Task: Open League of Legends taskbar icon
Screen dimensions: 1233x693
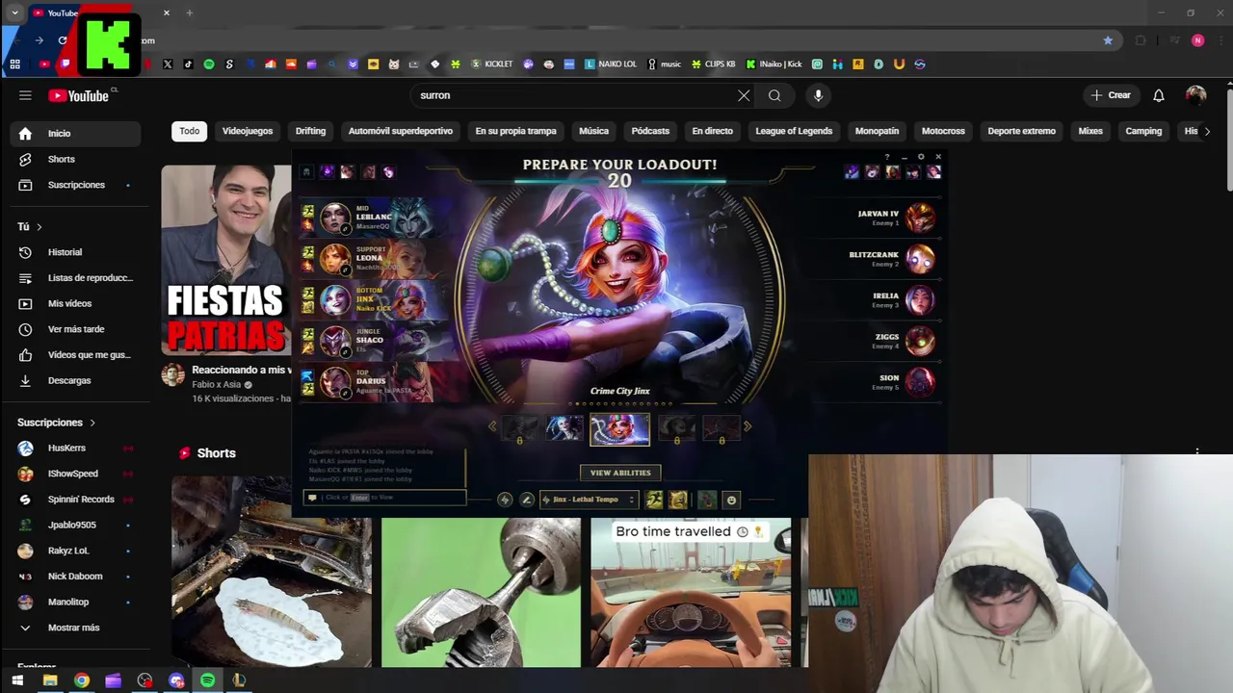Action: (239, 680)
